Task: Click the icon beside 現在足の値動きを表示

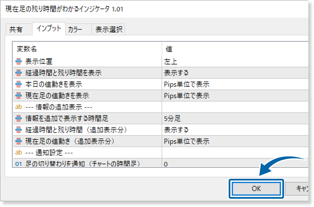Action: click(19, 96)
